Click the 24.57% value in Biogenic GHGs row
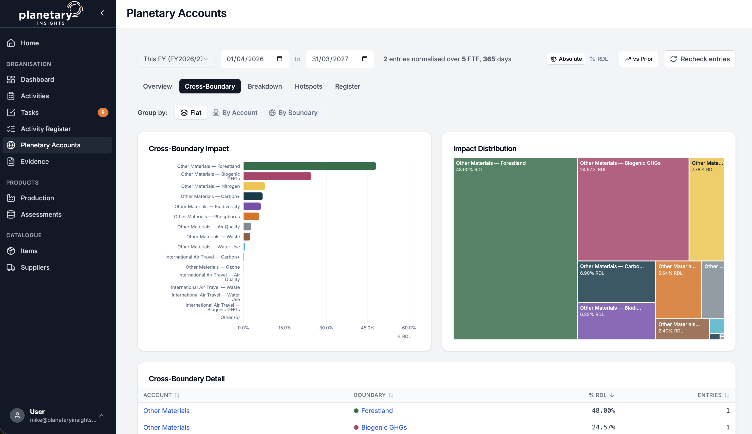Image resolution: width=752 pixels, height=434 pixels. (603, 427)
